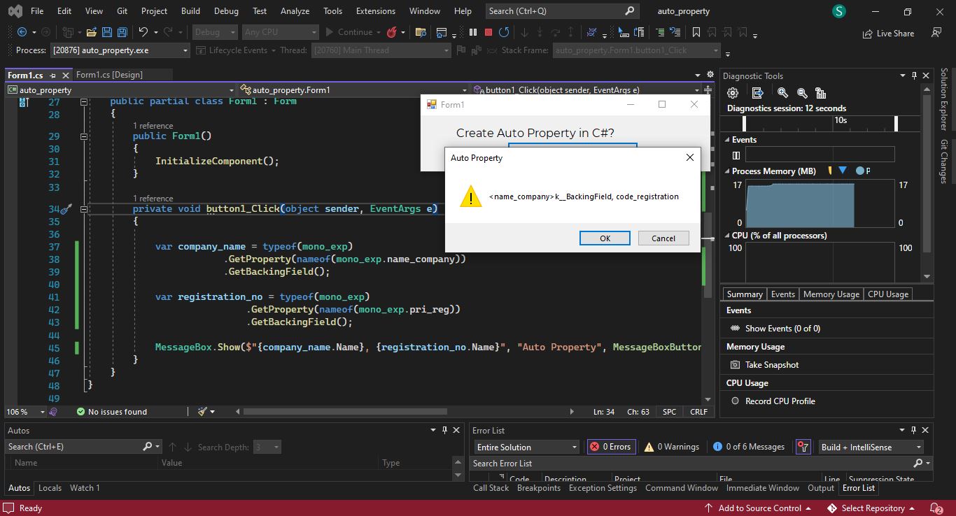
Task: Select Zoom In on the diagnostics timeline
Action: (783, 92)
